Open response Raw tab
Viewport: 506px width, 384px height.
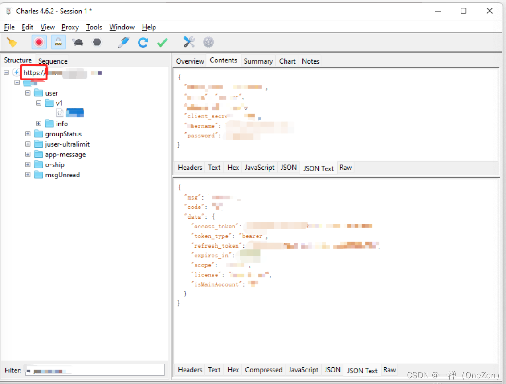point(389,370)
